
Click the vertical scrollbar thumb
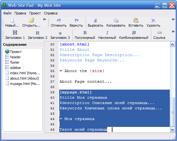pyautogui.click(x=172, y=112)
